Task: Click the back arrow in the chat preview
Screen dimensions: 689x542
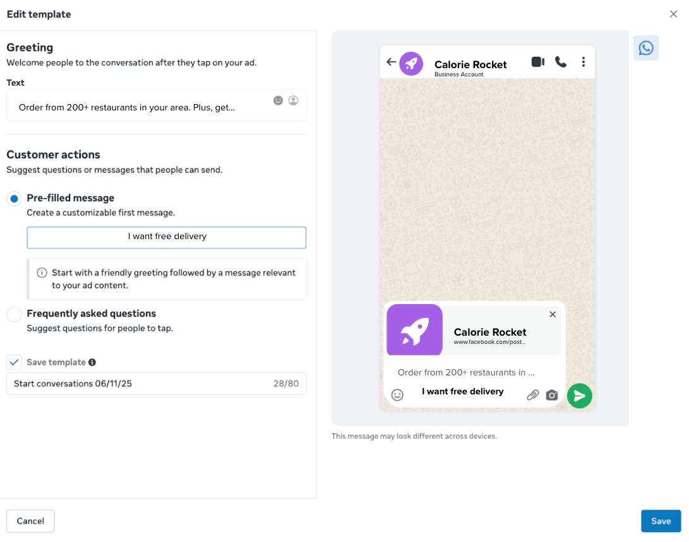Action: [391, 62]
